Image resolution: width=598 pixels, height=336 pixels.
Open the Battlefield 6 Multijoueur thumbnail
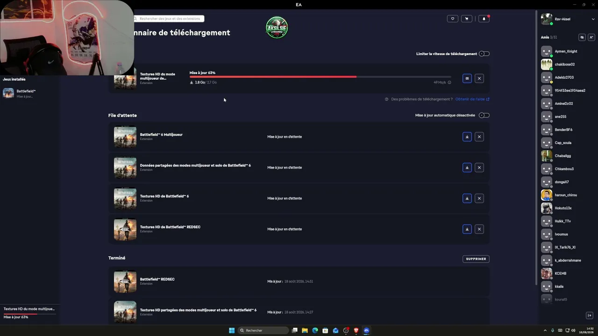coord(125,137)
